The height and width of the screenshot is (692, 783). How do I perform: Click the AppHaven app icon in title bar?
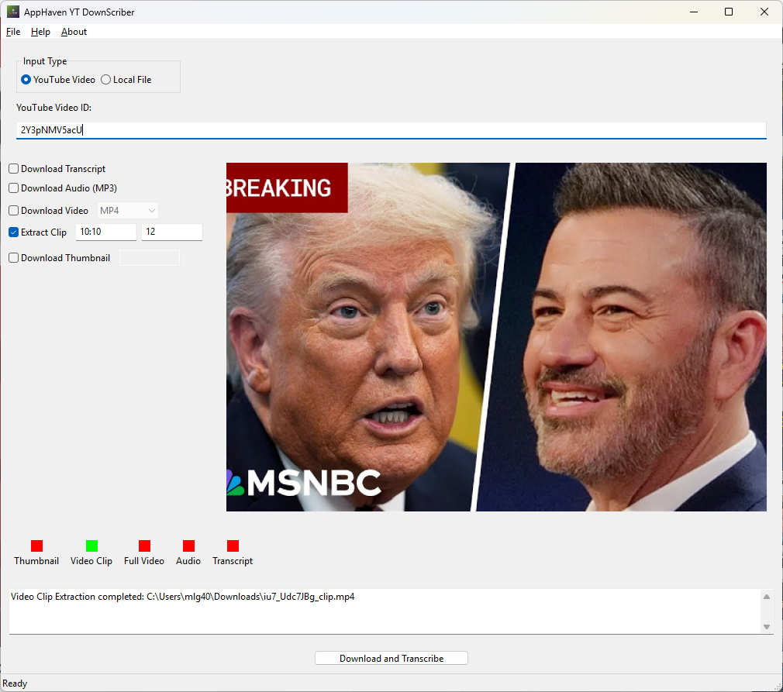[x=12, y=12]
